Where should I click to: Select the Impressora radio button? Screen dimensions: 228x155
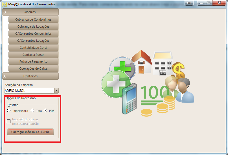[9, 111]
